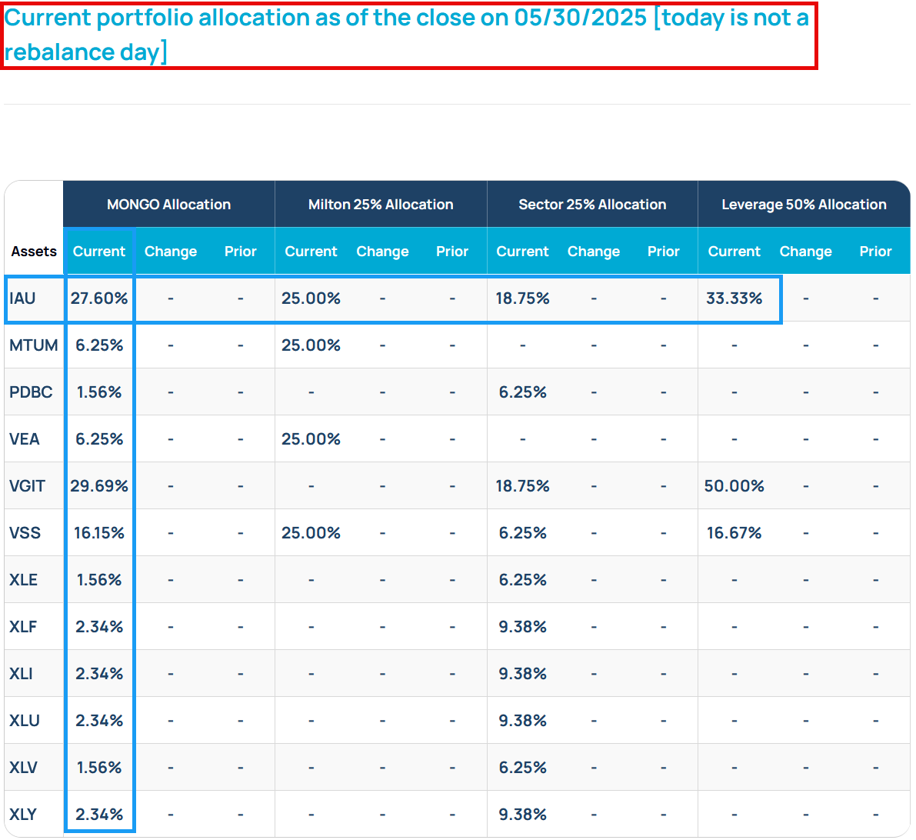Screen dimensions: 916x840
Task: Click the 50.00% VGIT Leverage allocation value
Action: tap(734, 485)
